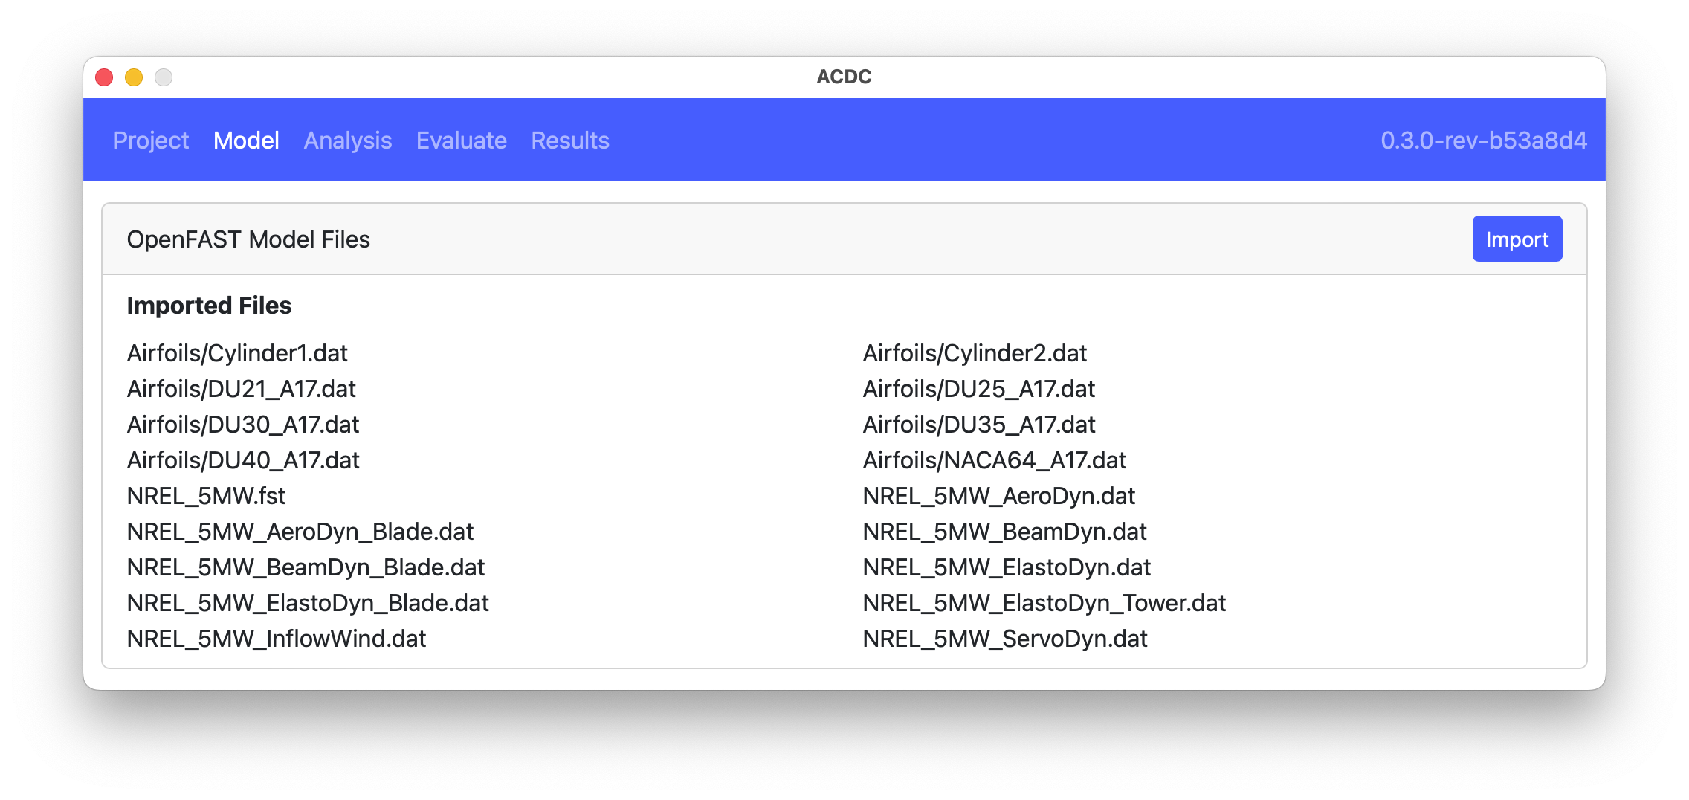Click NREL_5MW_ElastoDyn_Blade.dat file name
Screen dimensions: 1689x800
coord(308,602)
